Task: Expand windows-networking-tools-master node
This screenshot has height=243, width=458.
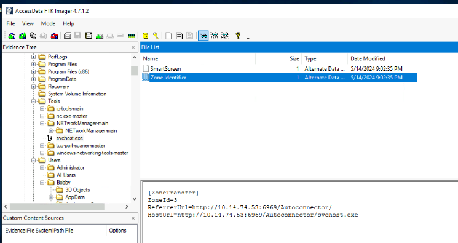Action: (42, 153)
